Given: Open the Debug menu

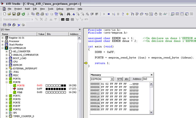Looking at the screenshot, I should pos(60,9).
